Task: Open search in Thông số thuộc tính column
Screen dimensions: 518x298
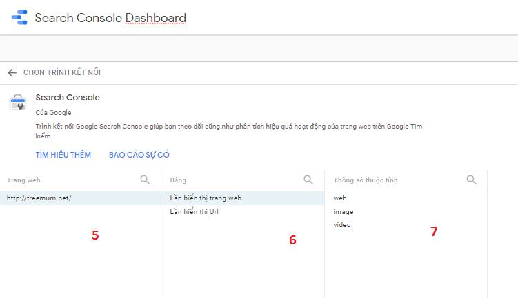Action: [471, 180]
